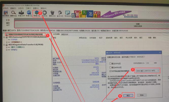169x102 pixels.
Task: Select the ESP(0) partition in the tree
Action: point(14,40)
